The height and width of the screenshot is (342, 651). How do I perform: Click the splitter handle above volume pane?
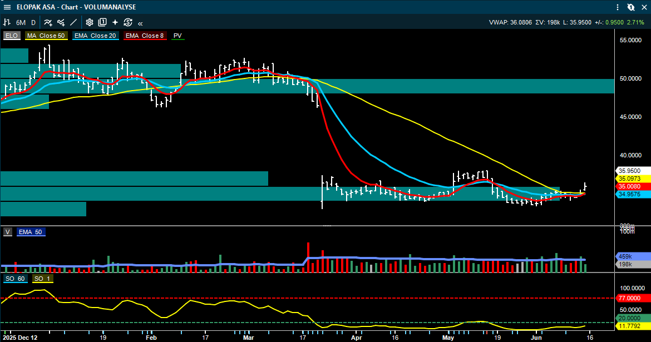327,226
